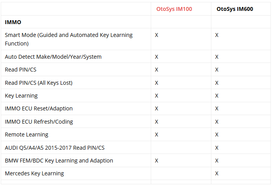Click IMMO ECU Refresh/Coding label
This screenshot has width=272, height=187.
[x=39, y=122]
